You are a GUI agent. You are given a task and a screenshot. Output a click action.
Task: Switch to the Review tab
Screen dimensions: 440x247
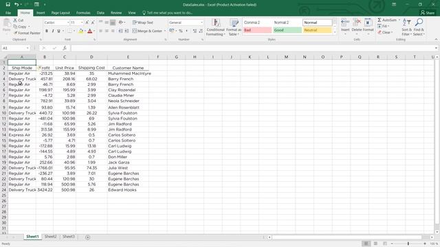[x=116, y=13]
